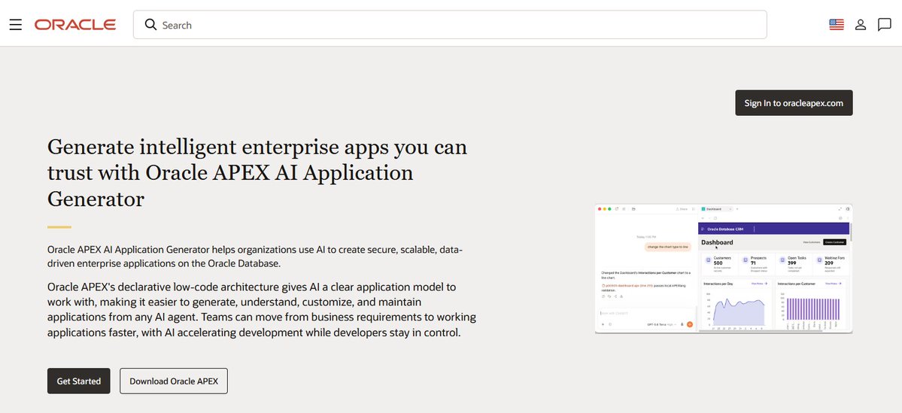The image size is (902, 413).
Task: Click the Get Started button
Action: [79, 381]
